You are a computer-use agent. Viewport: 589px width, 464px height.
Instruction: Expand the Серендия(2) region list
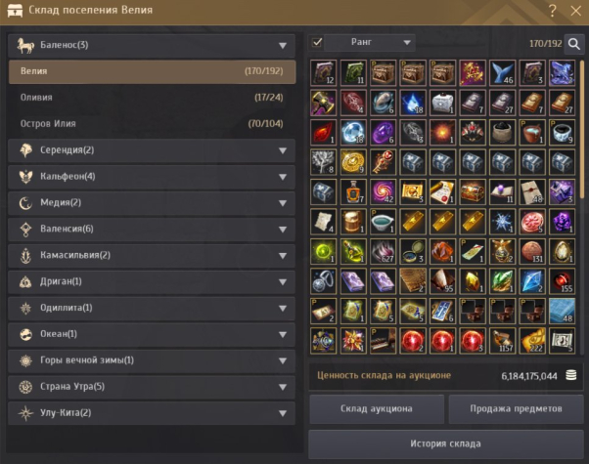152,150
